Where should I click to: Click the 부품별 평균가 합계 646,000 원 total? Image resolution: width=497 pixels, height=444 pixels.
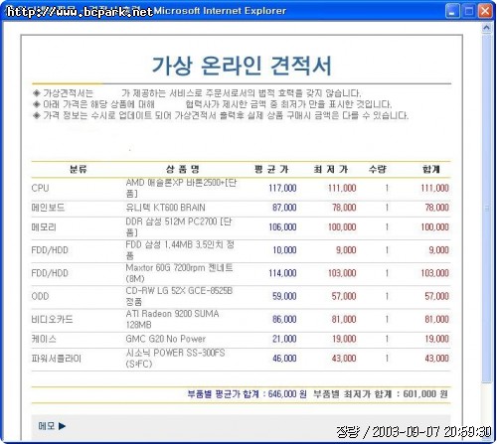coord(248,394)
